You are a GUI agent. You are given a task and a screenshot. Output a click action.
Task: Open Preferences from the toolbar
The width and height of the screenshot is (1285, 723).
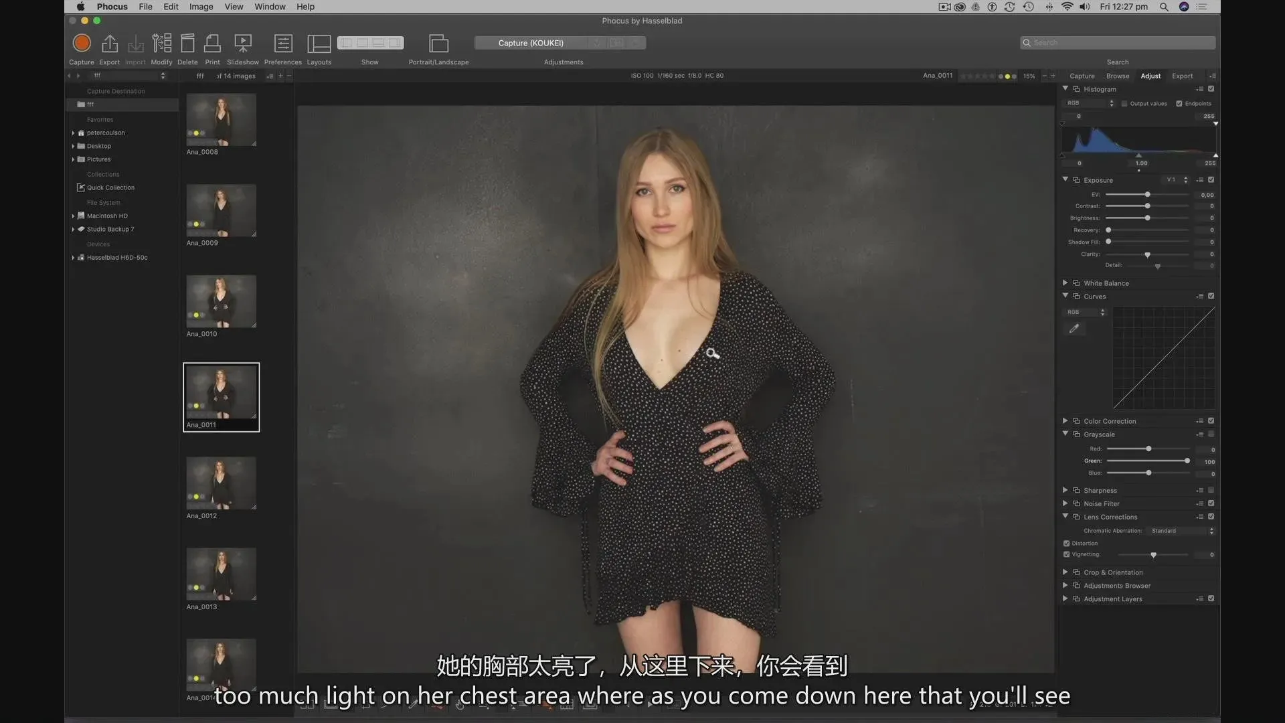[x=283, y=44]
